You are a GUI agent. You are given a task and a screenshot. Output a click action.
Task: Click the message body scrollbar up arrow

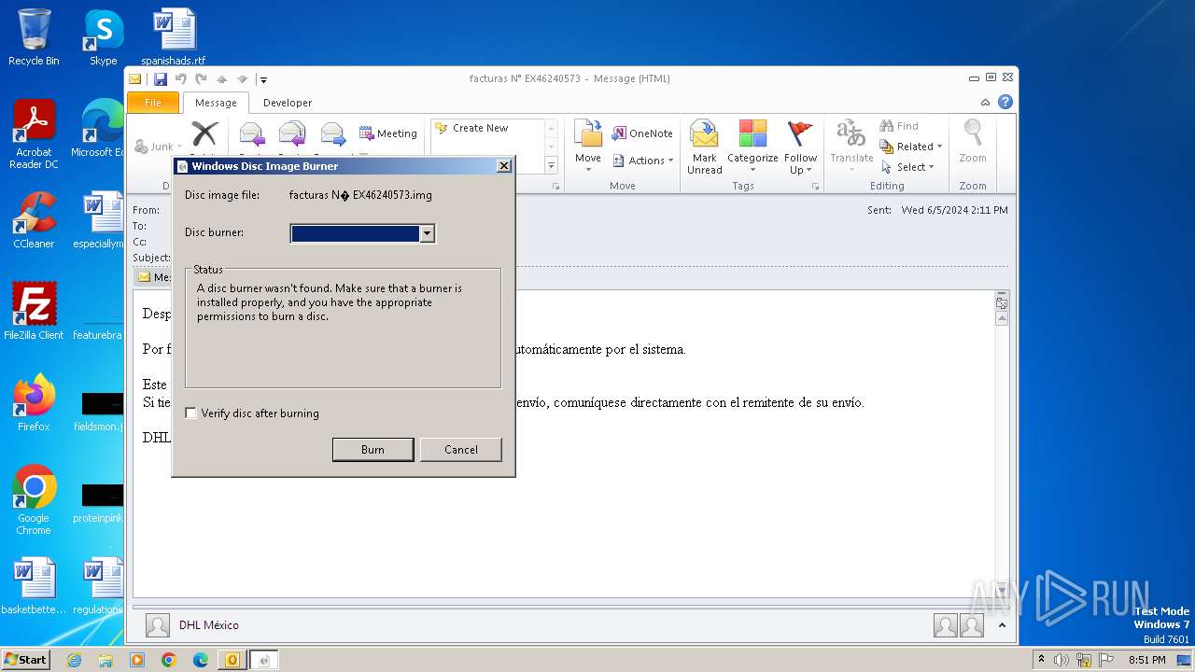point(1002,318)
